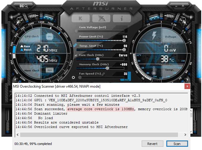Click the GPU1 device ID log line
The image size is (202, 150).
point(91,100)
